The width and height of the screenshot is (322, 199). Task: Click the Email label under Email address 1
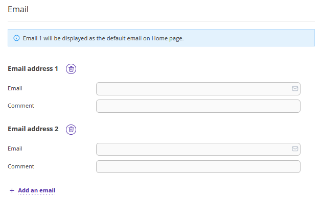tap(15, 88)
